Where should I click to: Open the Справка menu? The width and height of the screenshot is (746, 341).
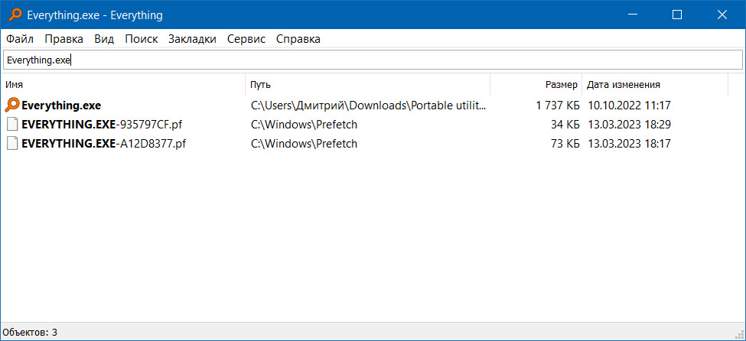(x=298, y=39)
